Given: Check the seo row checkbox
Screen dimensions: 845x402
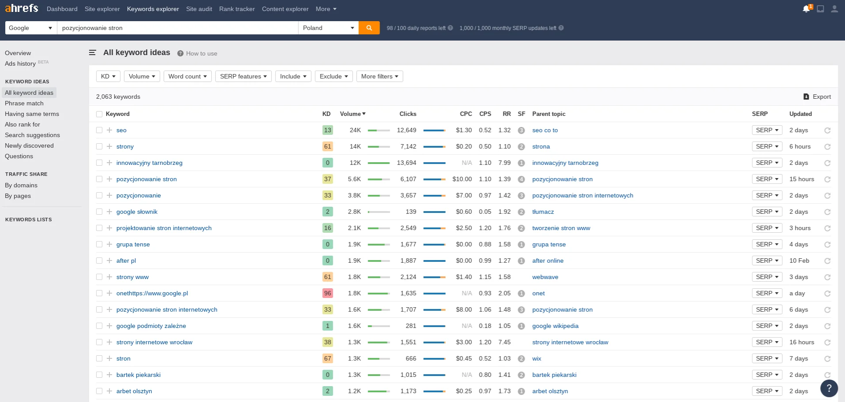Looking at the screenshot, I should click(x=99, y=130).
